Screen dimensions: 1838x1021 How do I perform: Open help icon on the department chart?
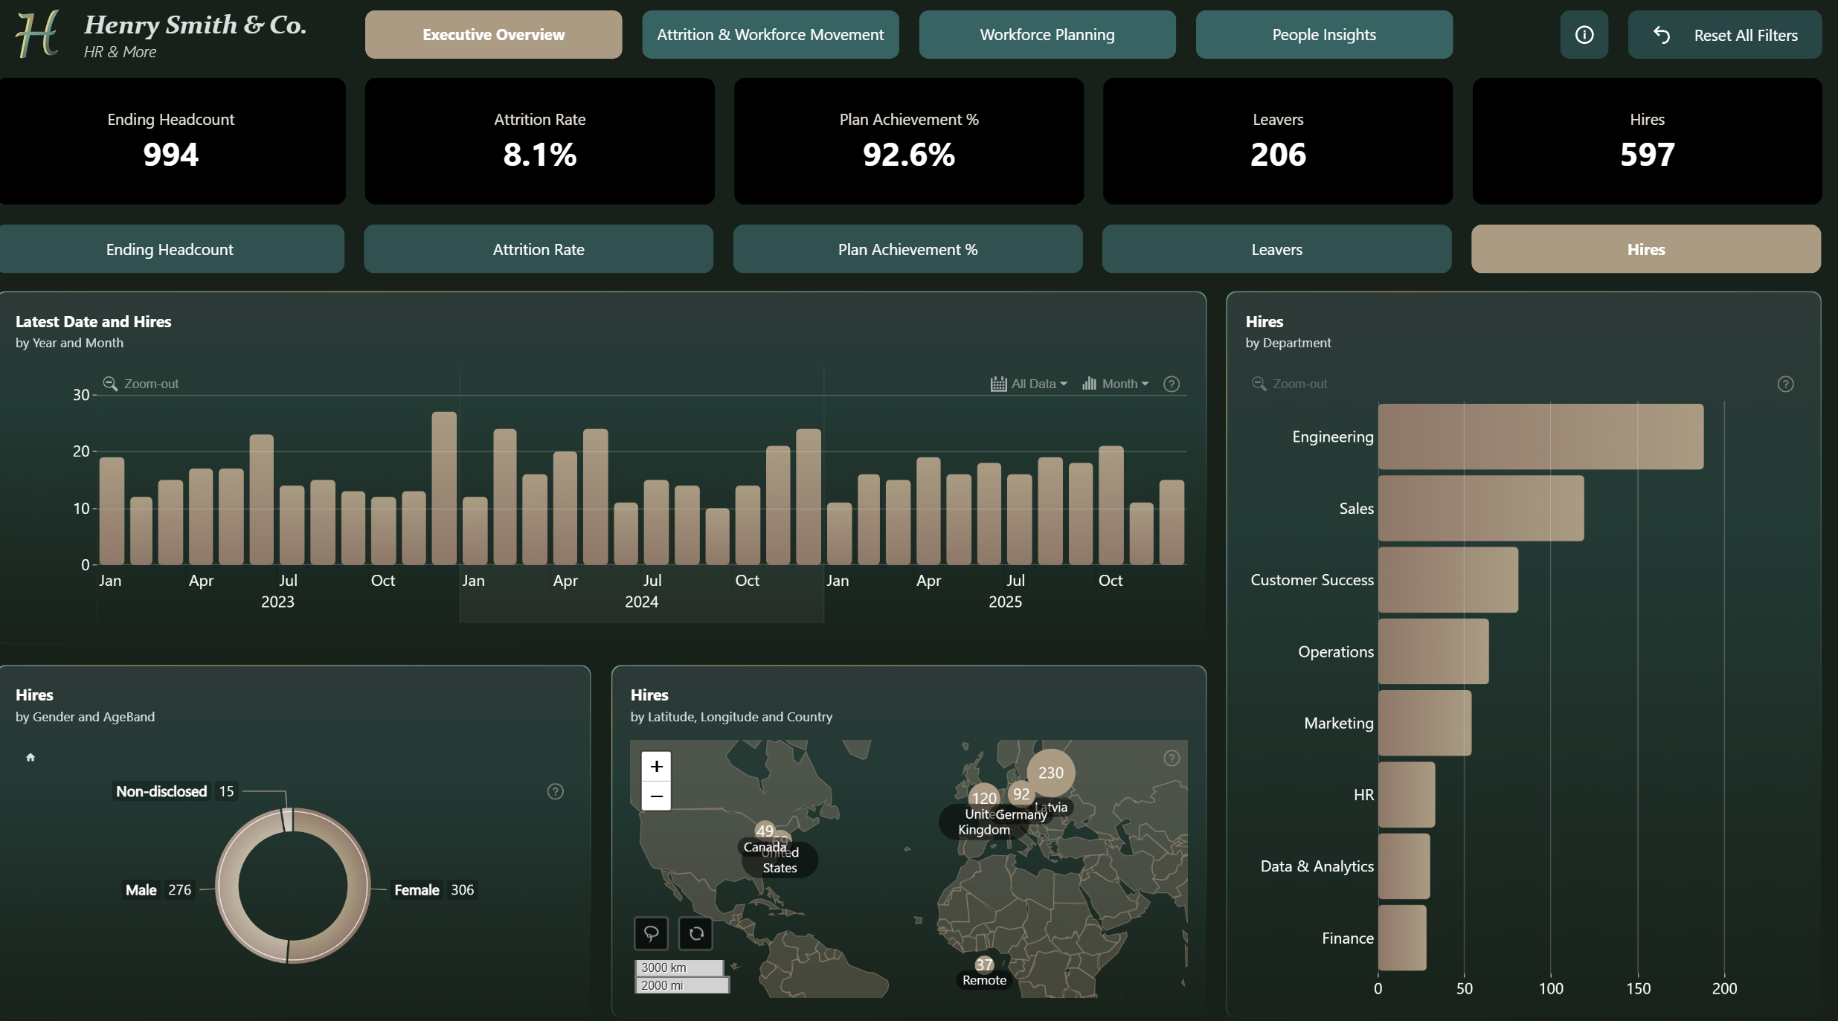[1785, 384]
